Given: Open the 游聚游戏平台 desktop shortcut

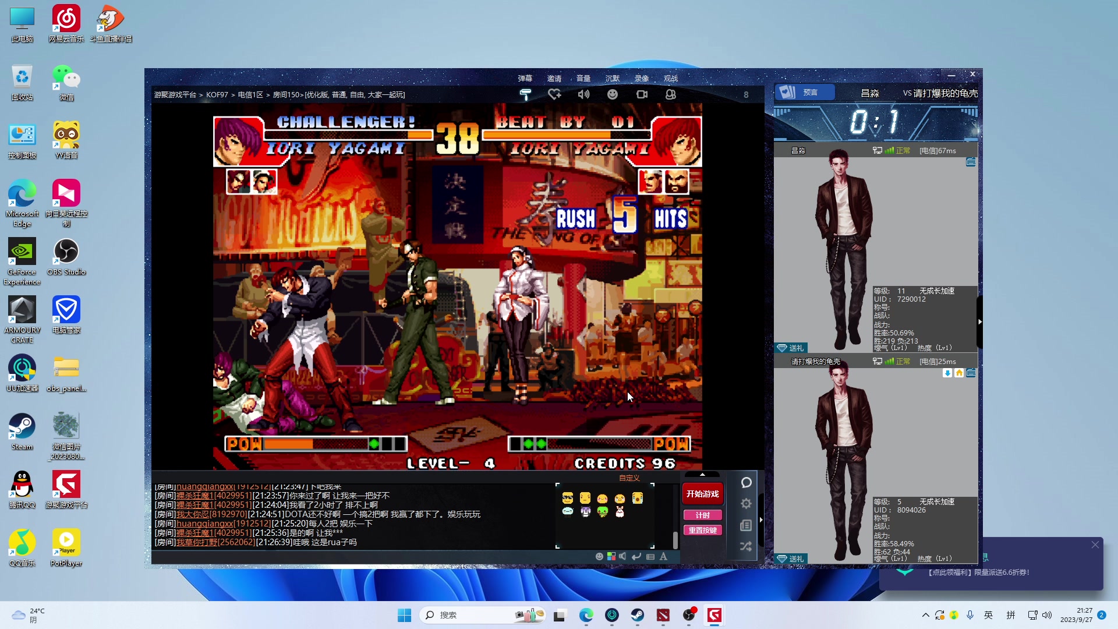Looking at the screenshot, I should pyautogui.click(x=66, y=490).
